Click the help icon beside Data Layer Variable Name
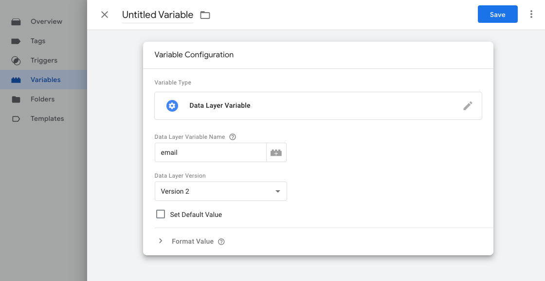The width and height of the screenshot is (545, 281). click(x=233, y=136)
